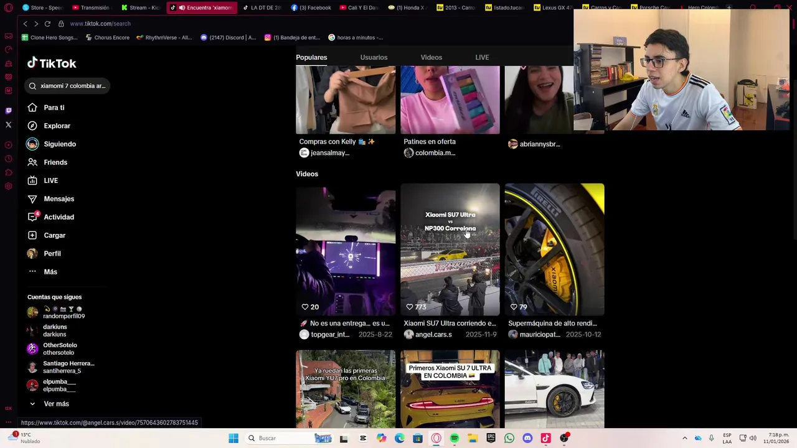797x448 pixels.
Task: Open Siguiendo in the sidebar
Action: [60, 144]
